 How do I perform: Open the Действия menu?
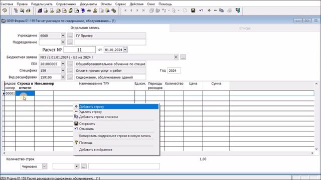click(x=136, y=4)
